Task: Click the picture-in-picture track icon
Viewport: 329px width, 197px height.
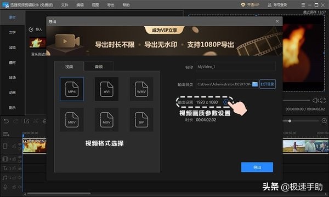Action: pyautogui.click(x=5, y=159)
